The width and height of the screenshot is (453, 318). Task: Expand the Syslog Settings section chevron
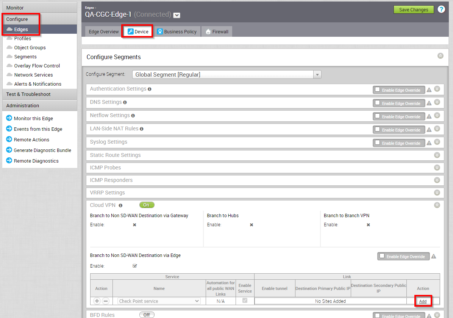pos(437,142)
